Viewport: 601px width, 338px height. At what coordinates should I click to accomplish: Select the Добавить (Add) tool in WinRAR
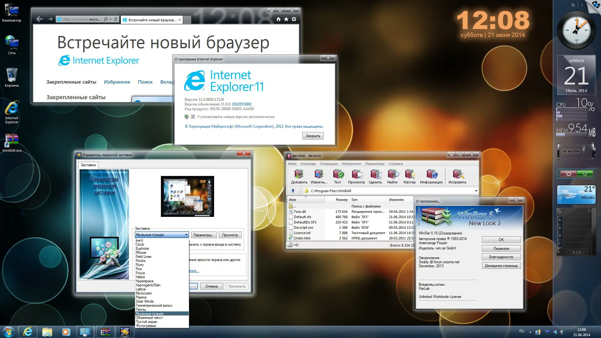[299, 175]
